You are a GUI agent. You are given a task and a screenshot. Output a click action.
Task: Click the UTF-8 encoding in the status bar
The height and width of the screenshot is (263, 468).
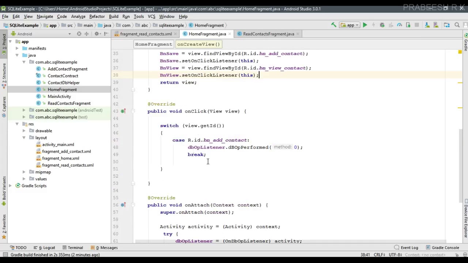(x=395, y=255)
